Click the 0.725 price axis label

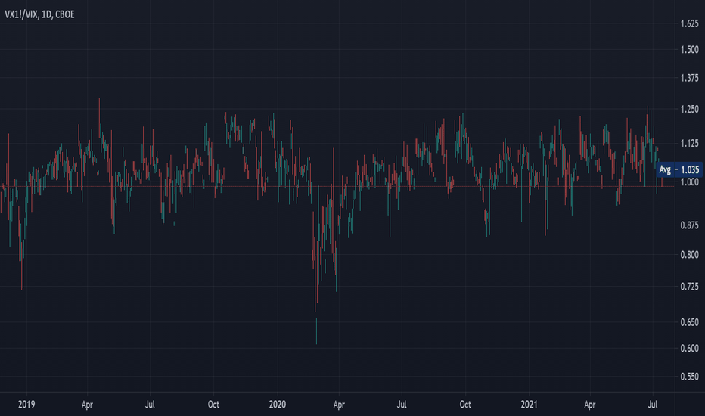[x=690, y=287]
